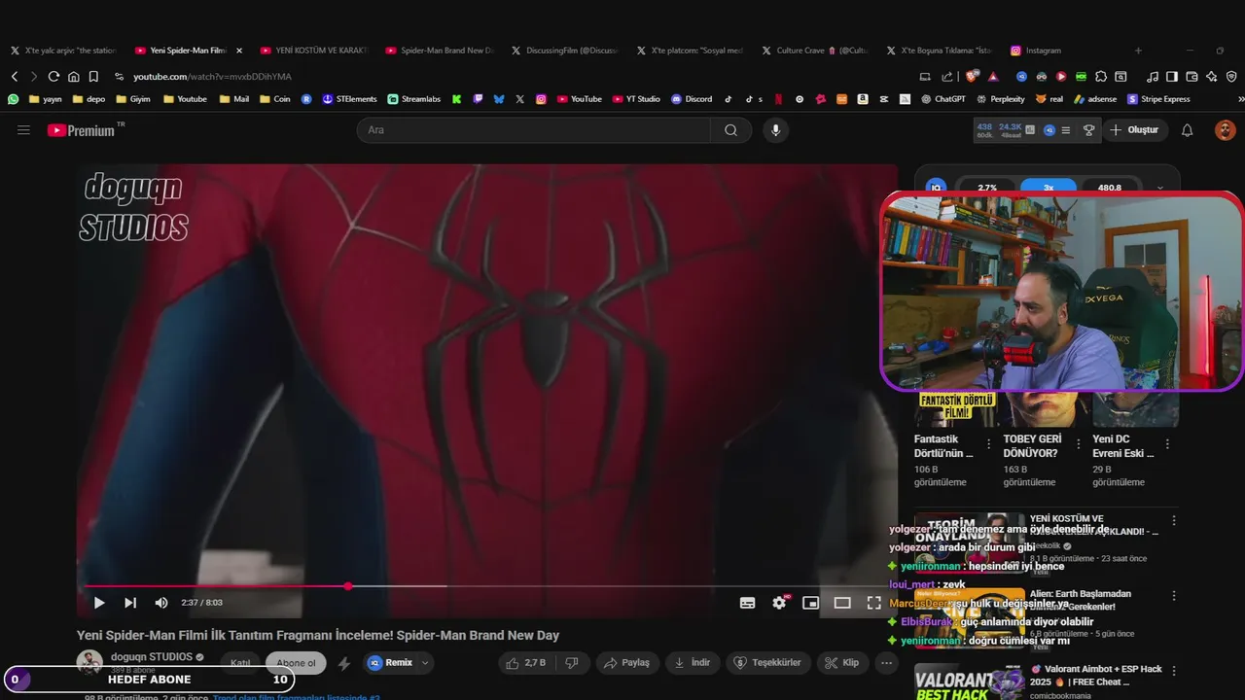Reload the current page

[53, 76]
